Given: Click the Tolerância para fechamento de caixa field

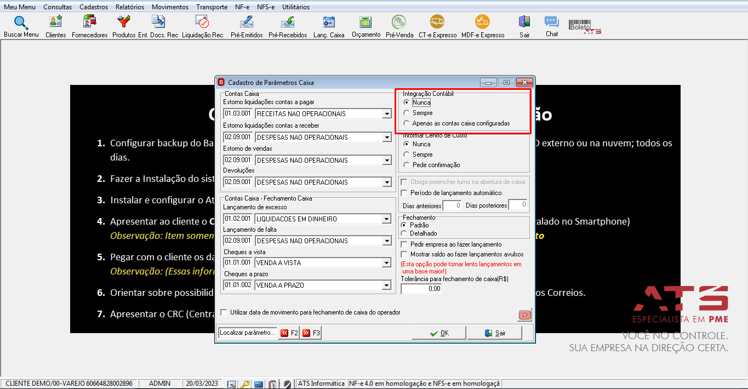Looking at the screenshot, I should click(421, 288).
